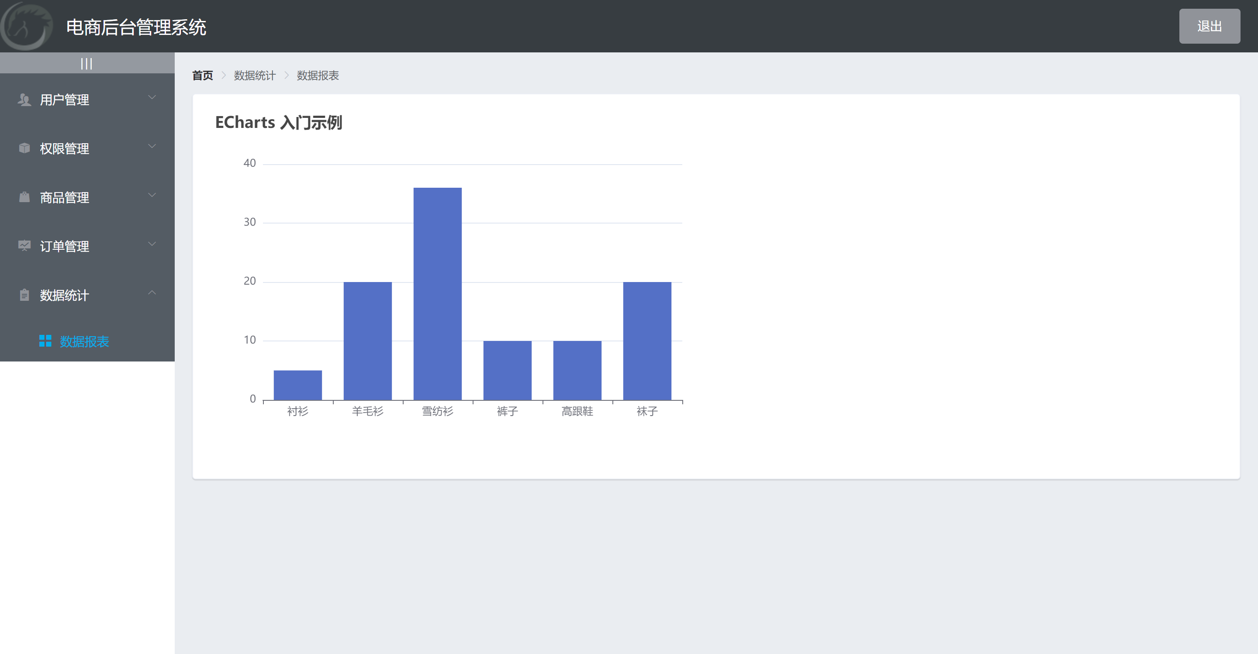The image size is (1258, 654).
Task: Click the logo avatar in header
Action: coord(27,26)
